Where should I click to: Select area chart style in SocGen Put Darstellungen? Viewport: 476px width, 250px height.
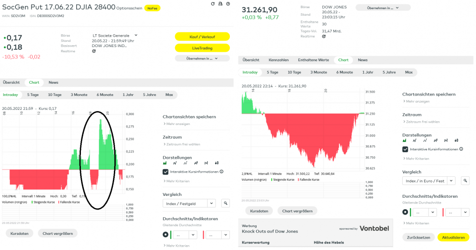click(165, 163)
